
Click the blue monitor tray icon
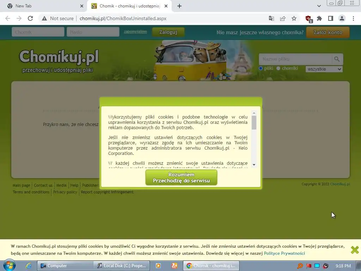[x=317, y=266]
